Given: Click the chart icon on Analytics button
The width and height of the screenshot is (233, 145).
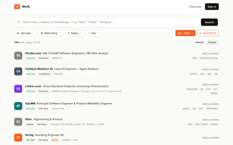Looking at the screenshot, I should click(x=201, y=33).
